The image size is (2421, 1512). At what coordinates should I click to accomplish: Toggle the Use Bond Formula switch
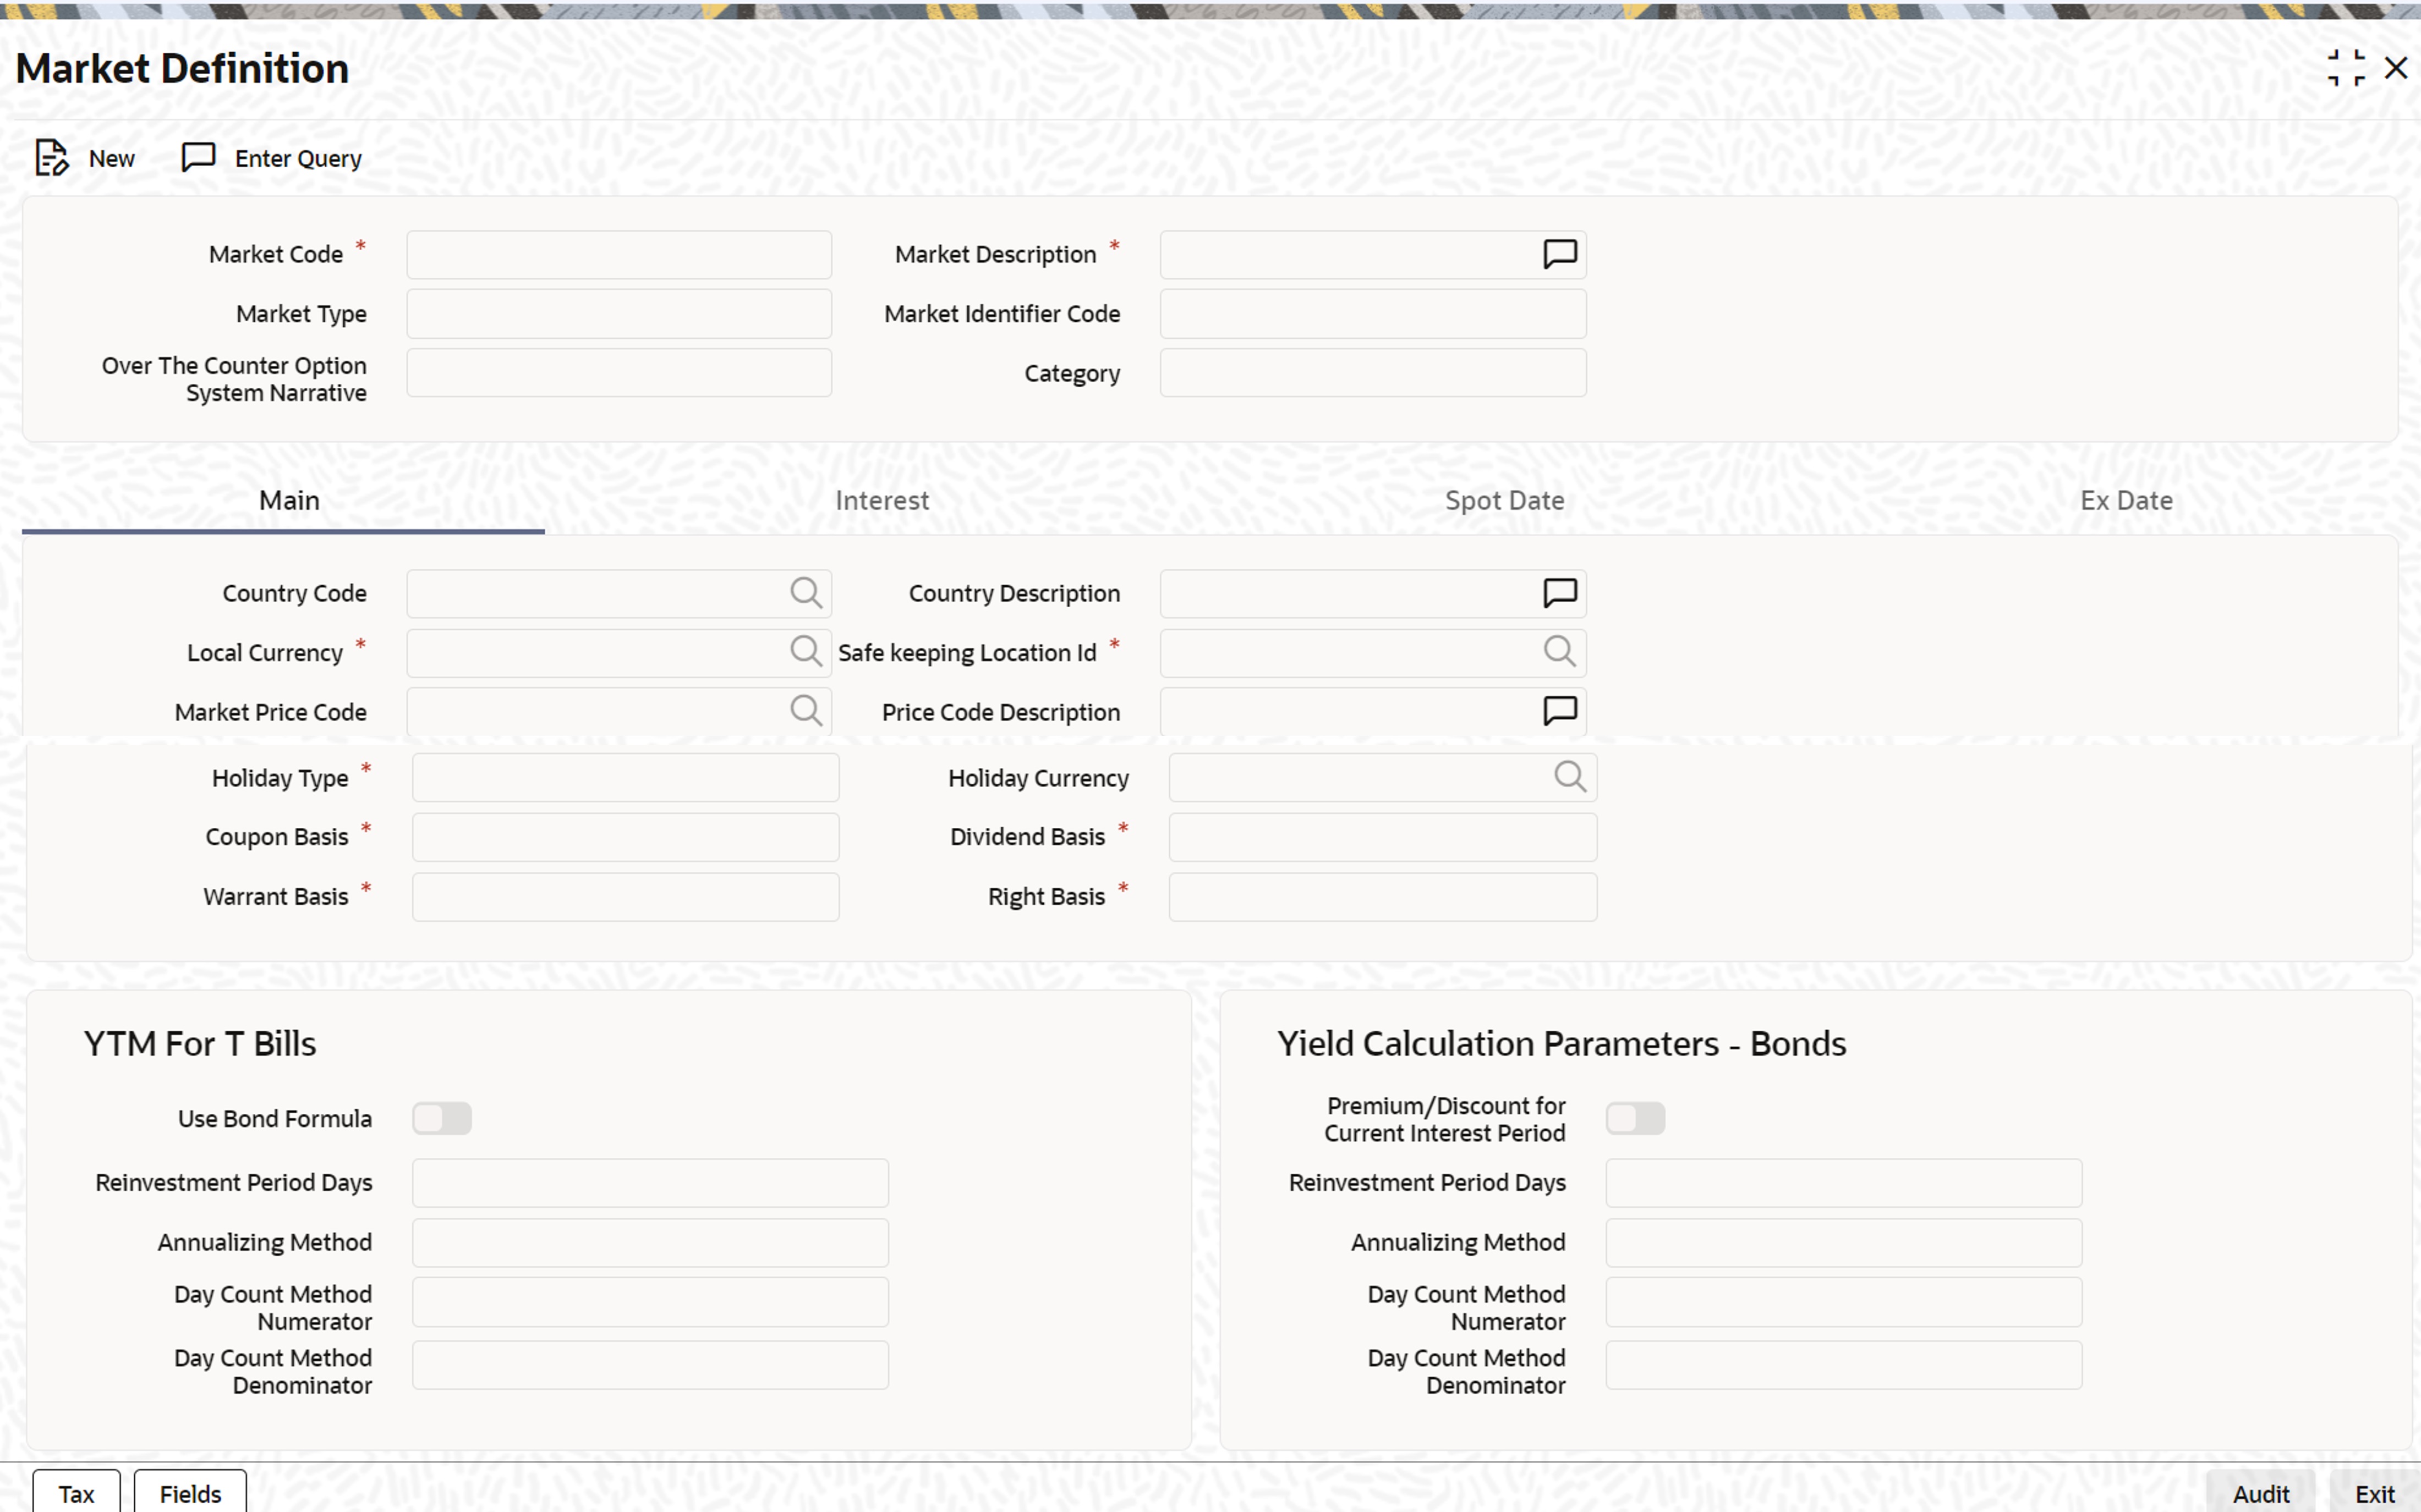[441, 1118]
